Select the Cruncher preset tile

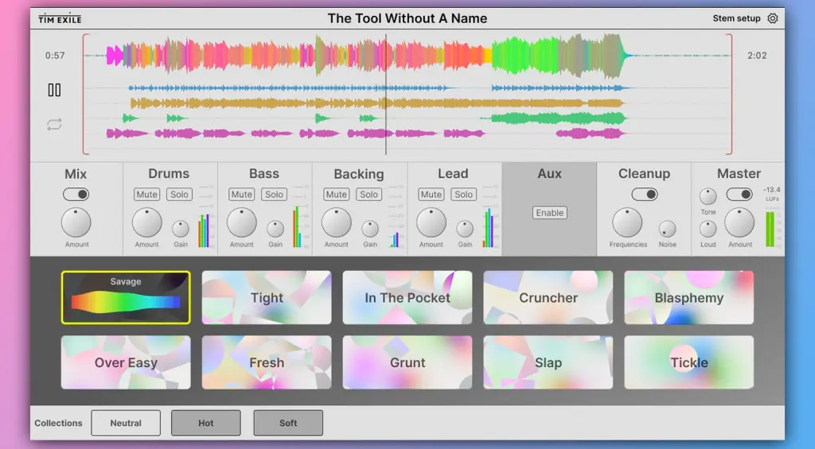tap(548, 297)
